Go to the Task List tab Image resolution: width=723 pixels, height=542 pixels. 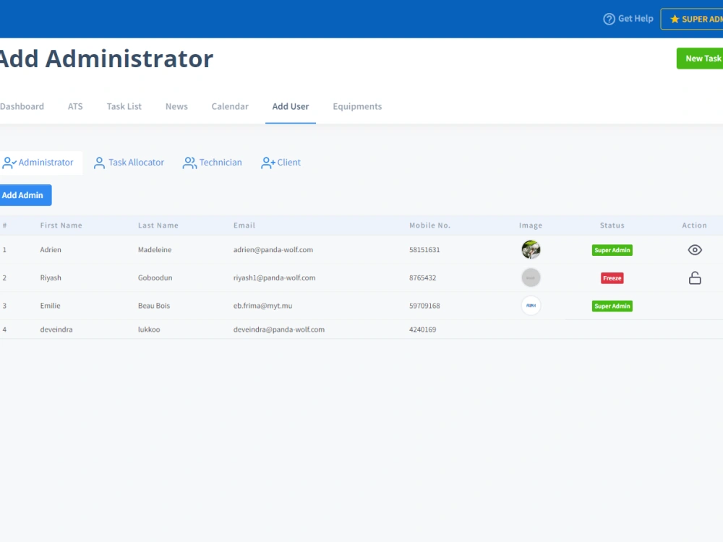[124, 106]
